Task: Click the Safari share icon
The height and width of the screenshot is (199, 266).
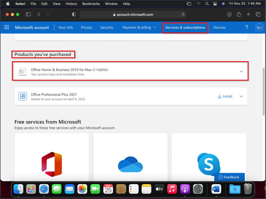Action: pos(239,14)
